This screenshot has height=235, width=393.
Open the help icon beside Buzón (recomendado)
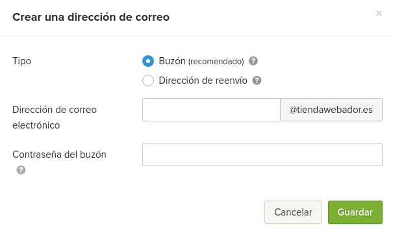[253, 61]
